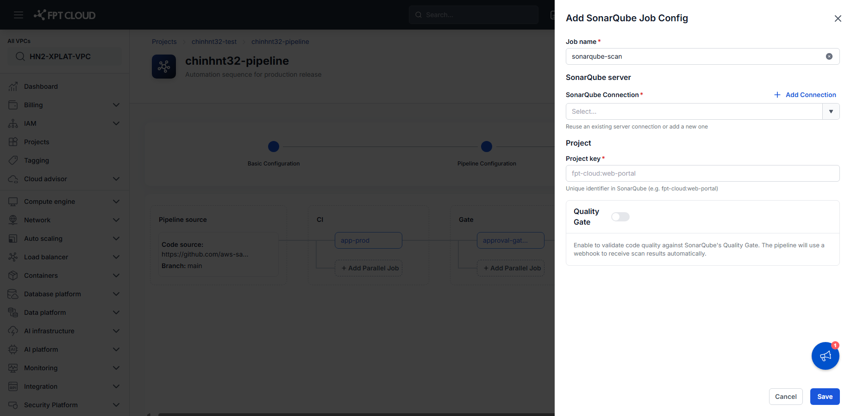The height and width of the screenshot is (416, 851).
Task: Click the Projects sidebar icon
Action: pos(13,142)
